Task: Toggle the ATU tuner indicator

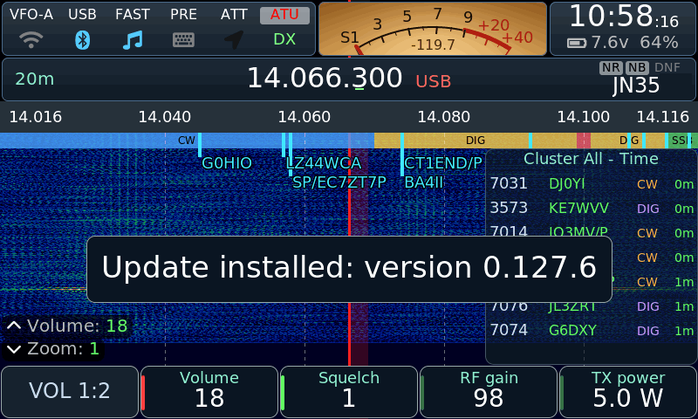Action: coord(284,15)
